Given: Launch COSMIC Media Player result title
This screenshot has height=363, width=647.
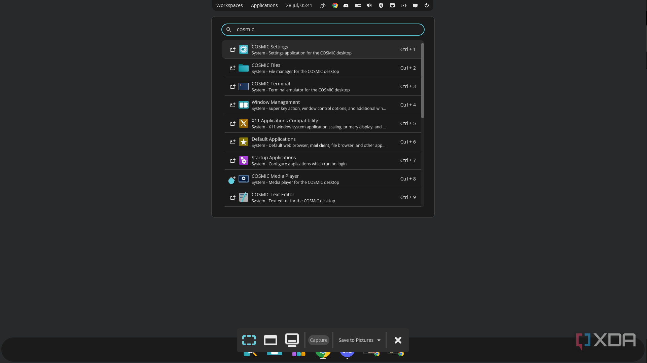Looking at the screenshot, I should click(x=275, y=176).
